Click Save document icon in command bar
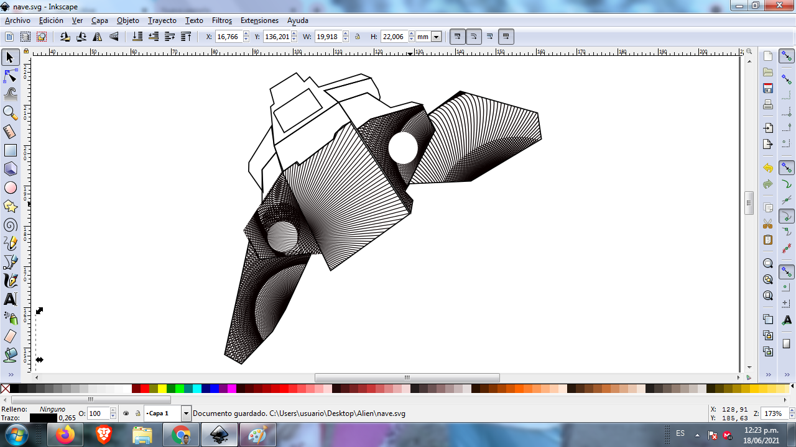The image size is (796, 447). pos(768,88)
